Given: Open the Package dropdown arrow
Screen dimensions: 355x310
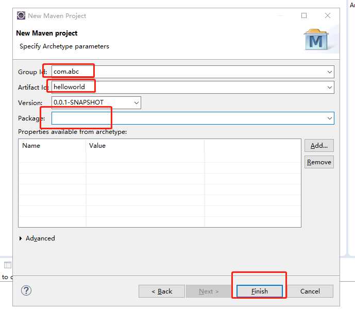Looking at the screenshot, I should 329,118.
